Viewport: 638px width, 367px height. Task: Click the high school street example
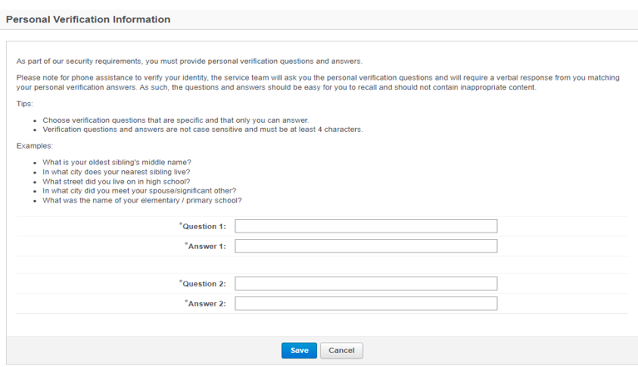click(x=116, y=181)
